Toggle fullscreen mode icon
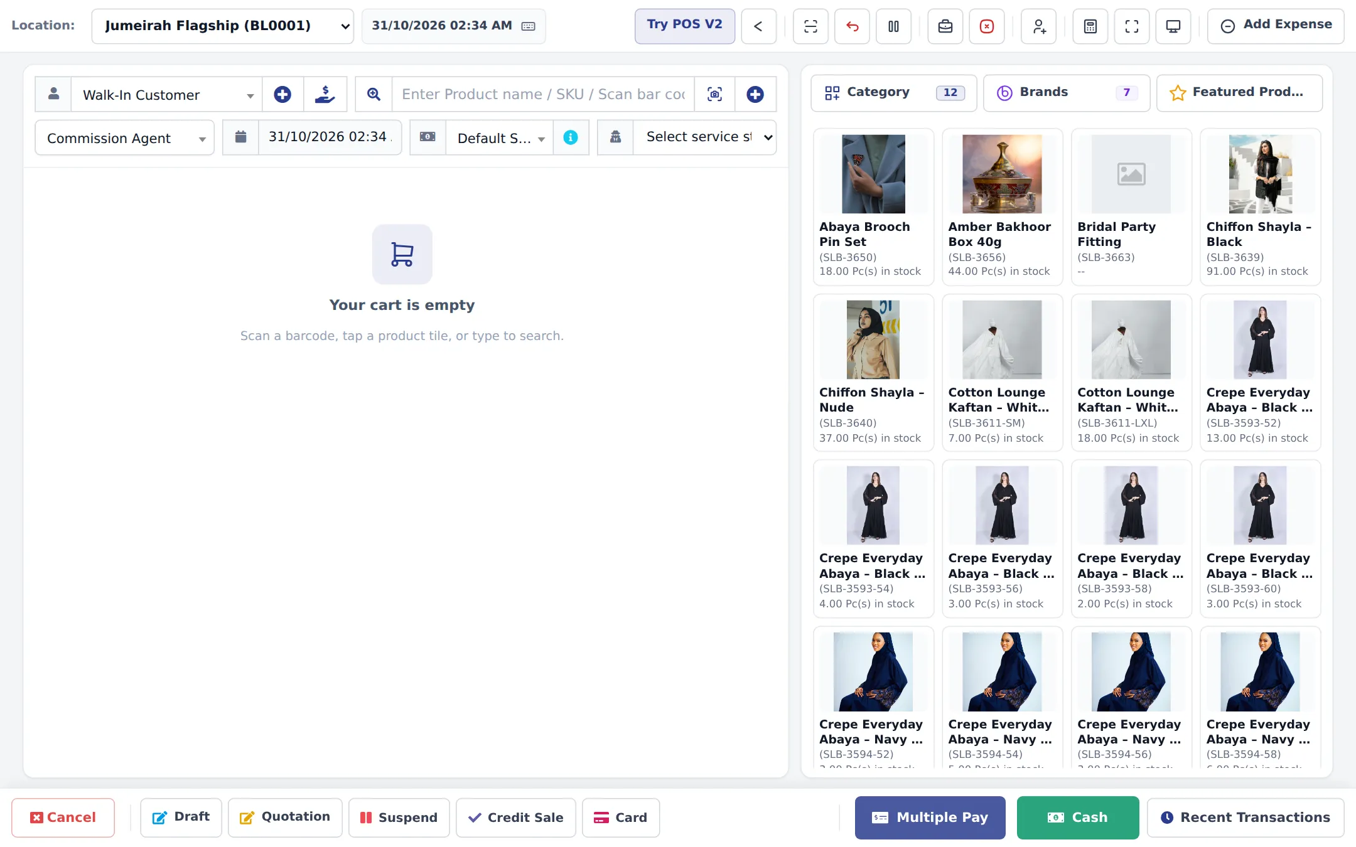 coord(1132,26)
